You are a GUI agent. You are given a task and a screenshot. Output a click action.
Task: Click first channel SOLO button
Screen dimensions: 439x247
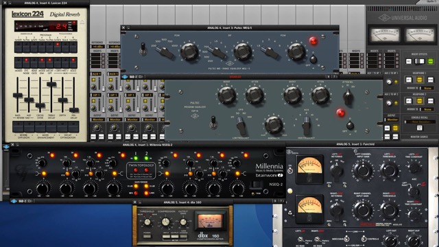(x=93, y=137)
